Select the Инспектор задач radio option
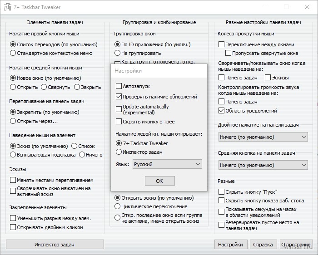318x255 pixels. pyautogui.click(x=119, y=152)
